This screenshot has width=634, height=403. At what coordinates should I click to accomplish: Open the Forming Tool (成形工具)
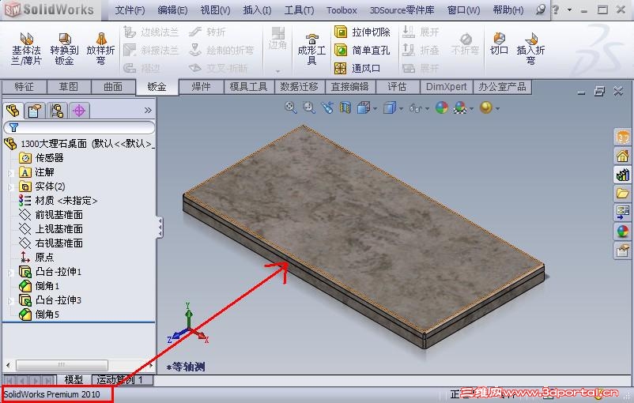click(x=311, y=49)
